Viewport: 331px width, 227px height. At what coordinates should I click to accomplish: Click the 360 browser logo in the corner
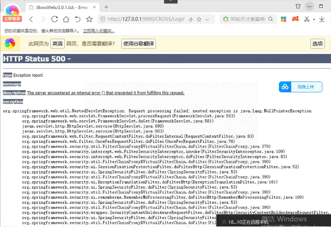12,10
